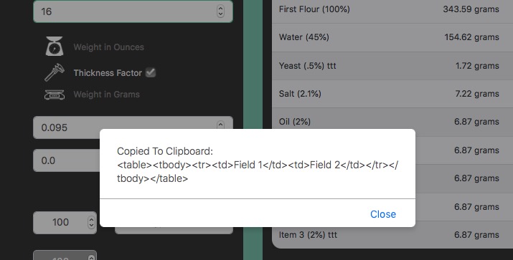
Task: Click the stepper arrows on the 16 field
Action: (220, 11)
